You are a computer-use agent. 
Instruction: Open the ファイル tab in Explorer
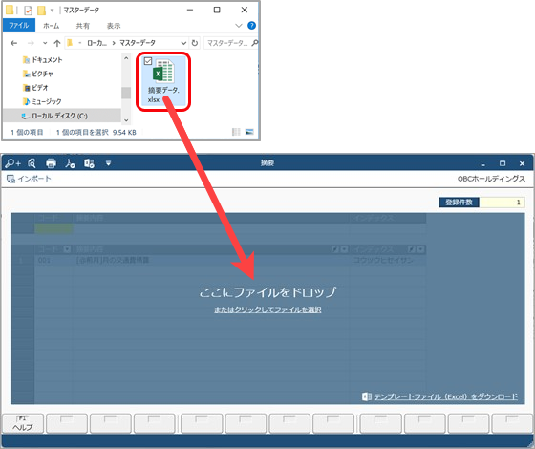click(x=19, y=26)
